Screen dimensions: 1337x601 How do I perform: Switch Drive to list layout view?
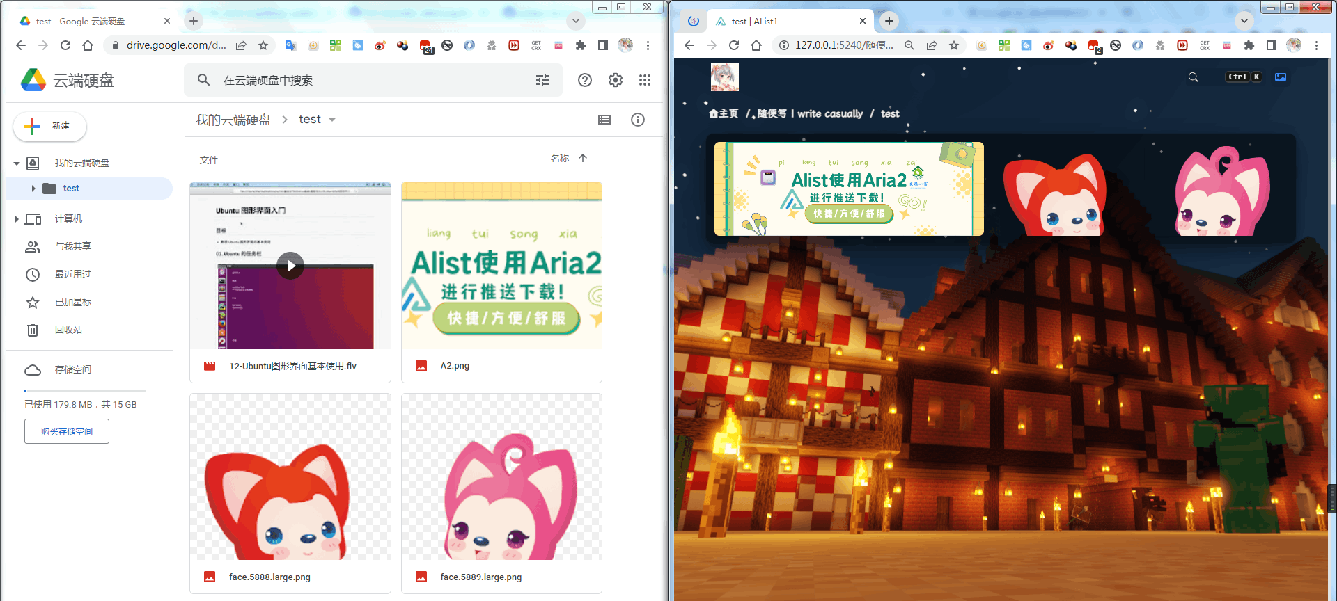point(604,120)
